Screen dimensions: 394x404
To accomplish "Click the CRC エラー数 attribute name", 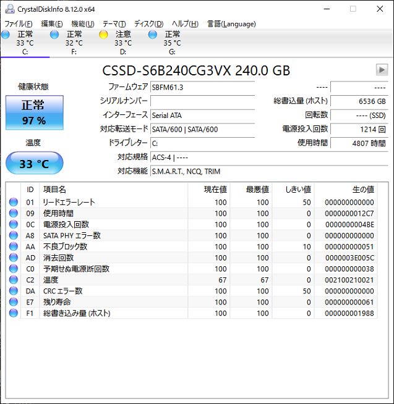I will [62, 291].
